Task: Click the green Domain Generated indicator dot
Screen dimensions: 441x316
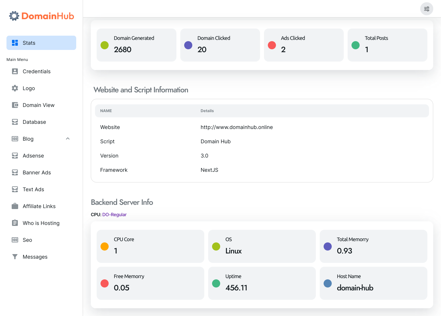Action: point(104,45)
